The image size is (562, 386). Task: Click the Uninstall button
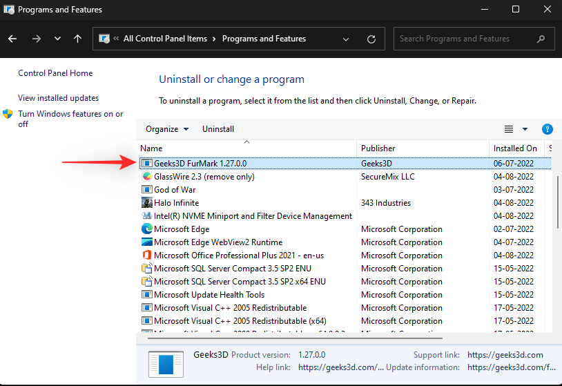click(218, 129)
